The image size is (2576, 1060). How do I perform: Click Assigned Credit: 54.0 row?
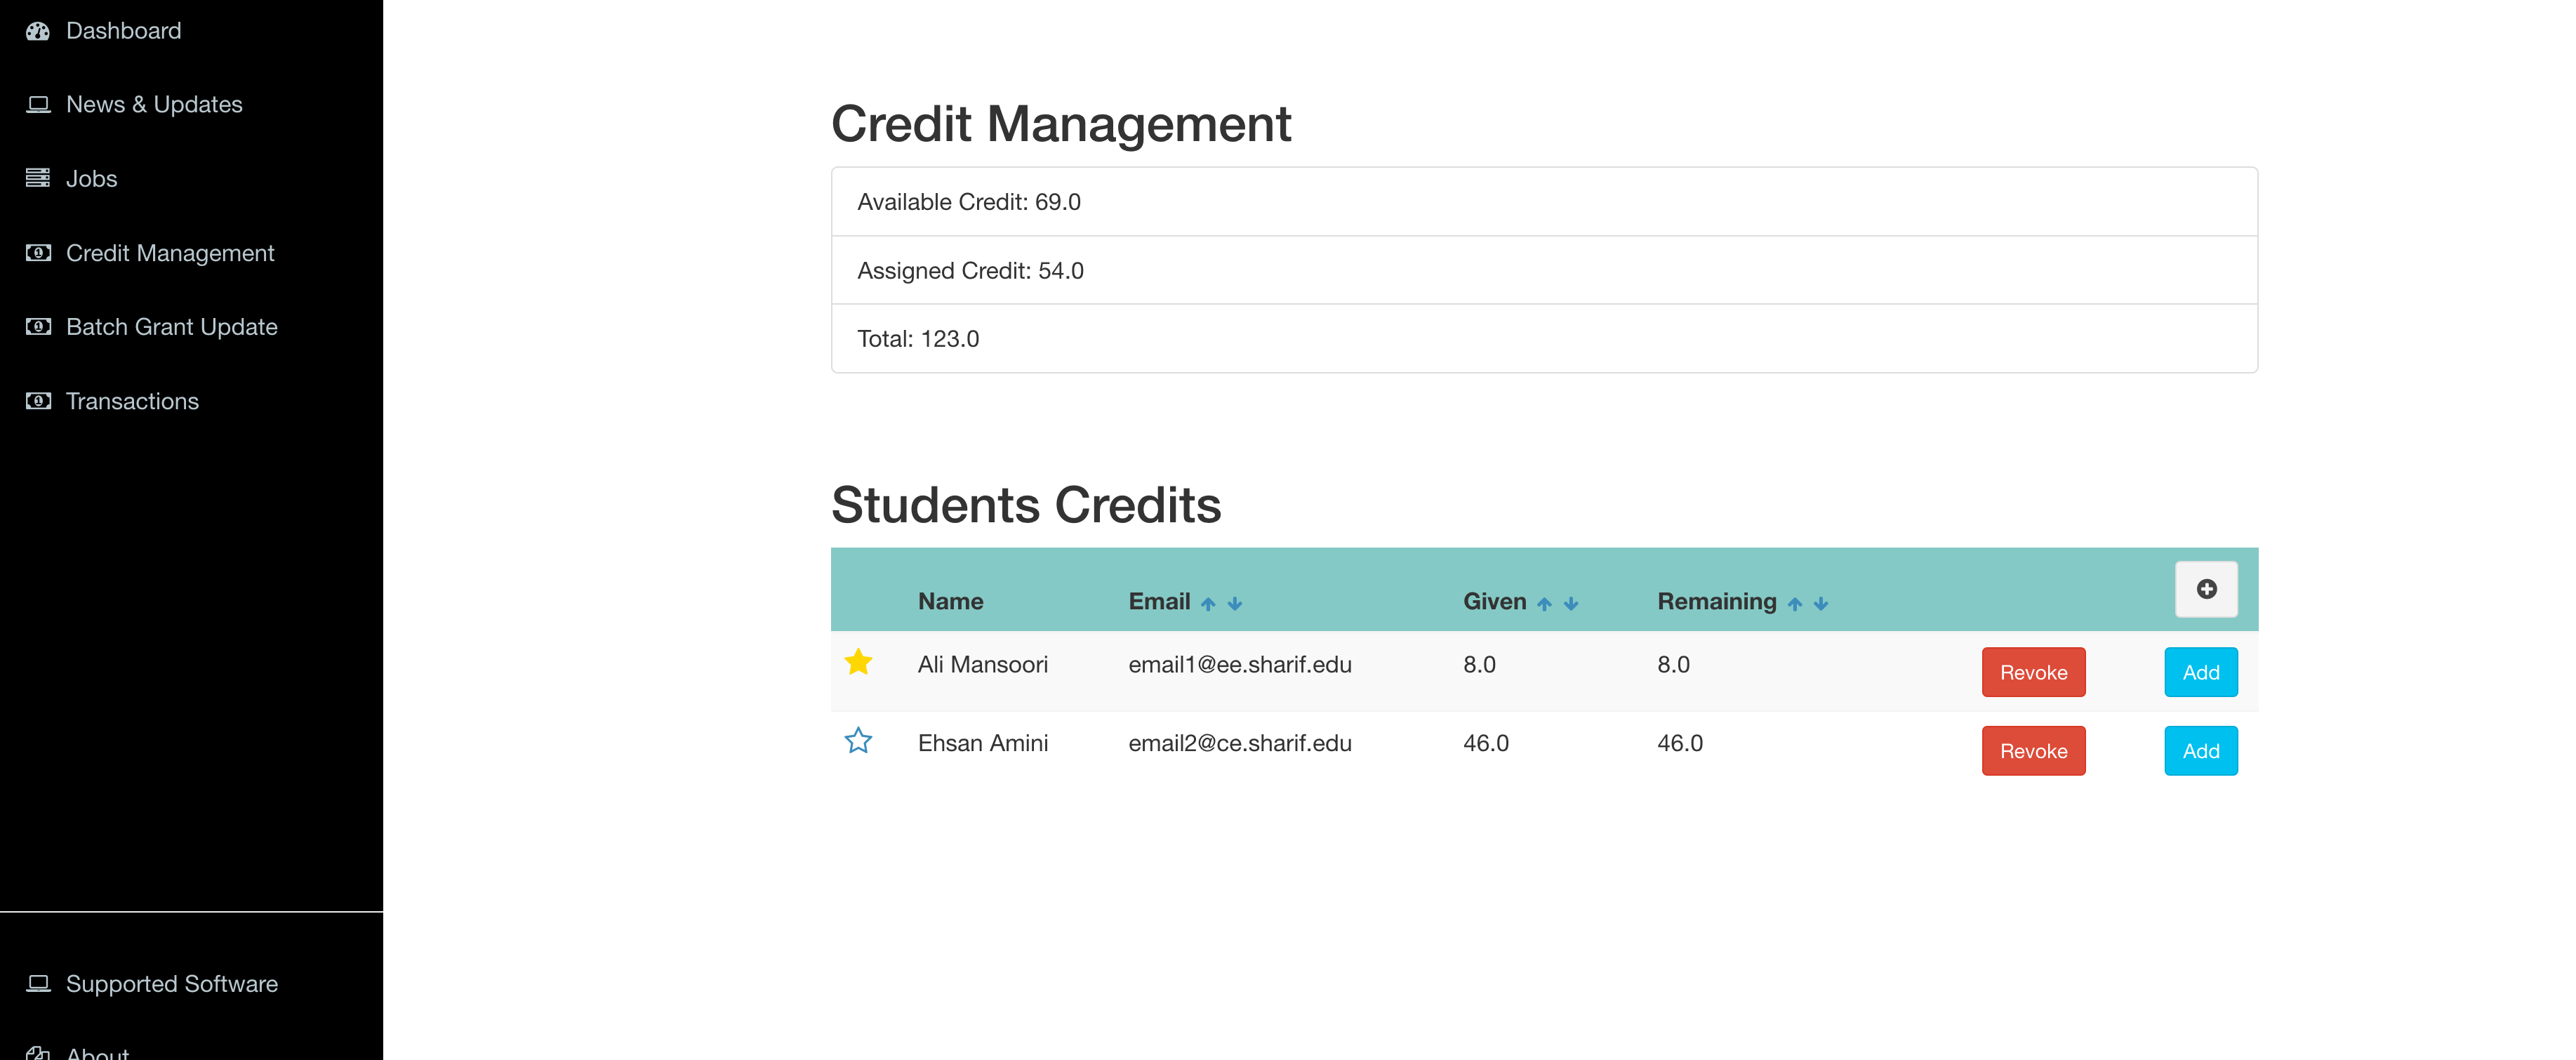click(x=1544, y=270)
